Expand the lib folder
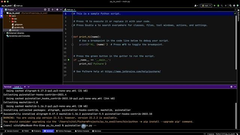Screen dimensions: 240x135 (10, 22)
